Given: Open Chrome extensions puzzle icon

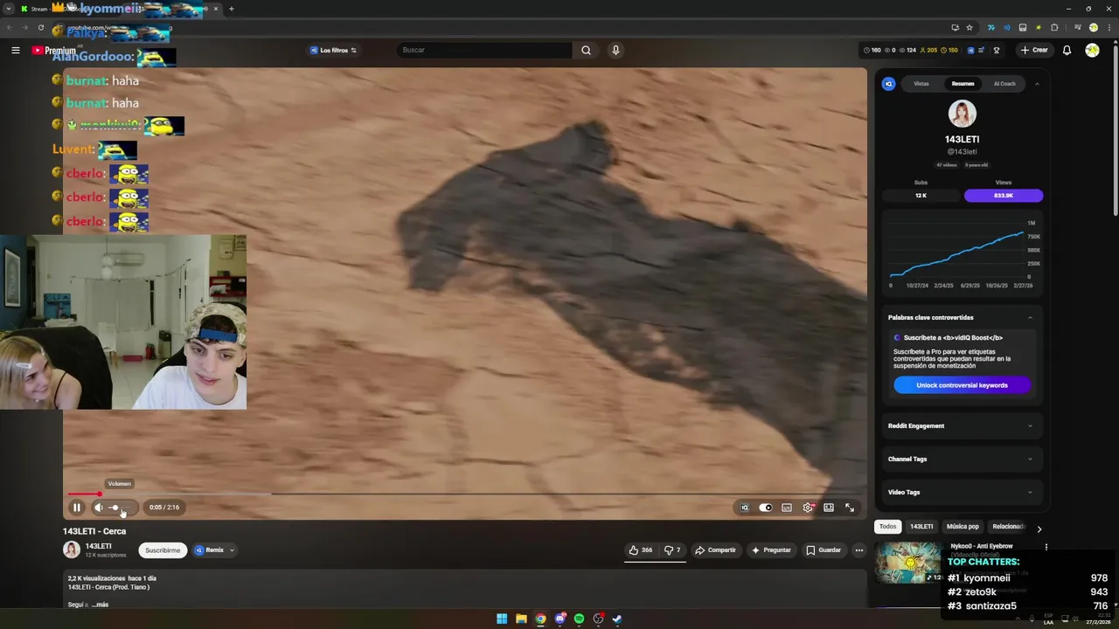Looking at the screenshot, I should [x=1054, y=27].
